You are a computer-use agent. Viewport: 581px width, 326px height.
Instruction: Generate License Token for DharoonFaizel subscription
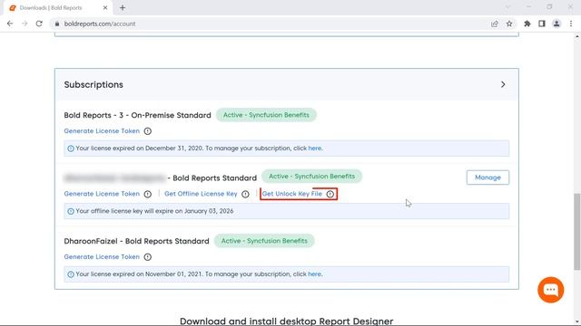point(102,256)
